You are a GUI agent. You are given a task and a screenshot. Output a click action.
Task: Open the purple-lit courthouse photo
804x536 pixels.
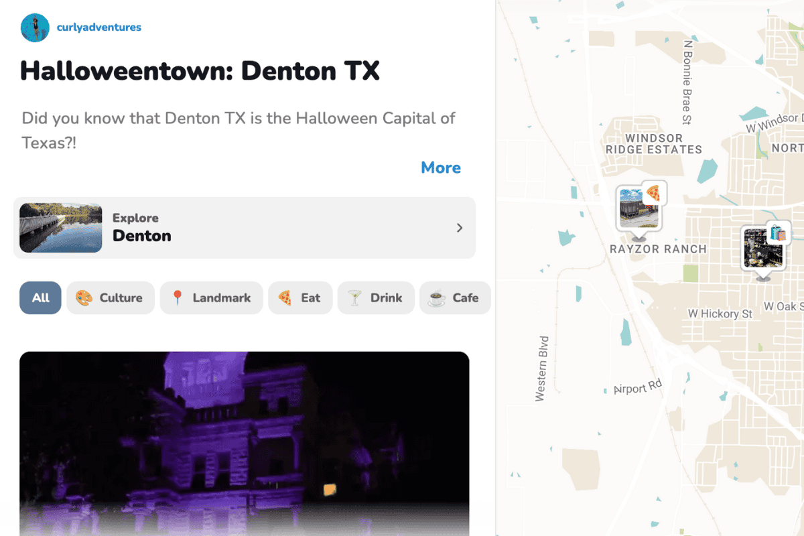click(245, 442)
